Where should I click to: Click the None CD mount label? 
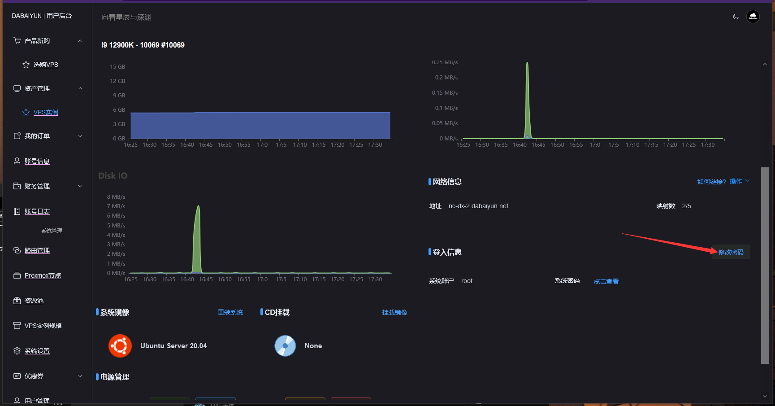coord(313,346)
